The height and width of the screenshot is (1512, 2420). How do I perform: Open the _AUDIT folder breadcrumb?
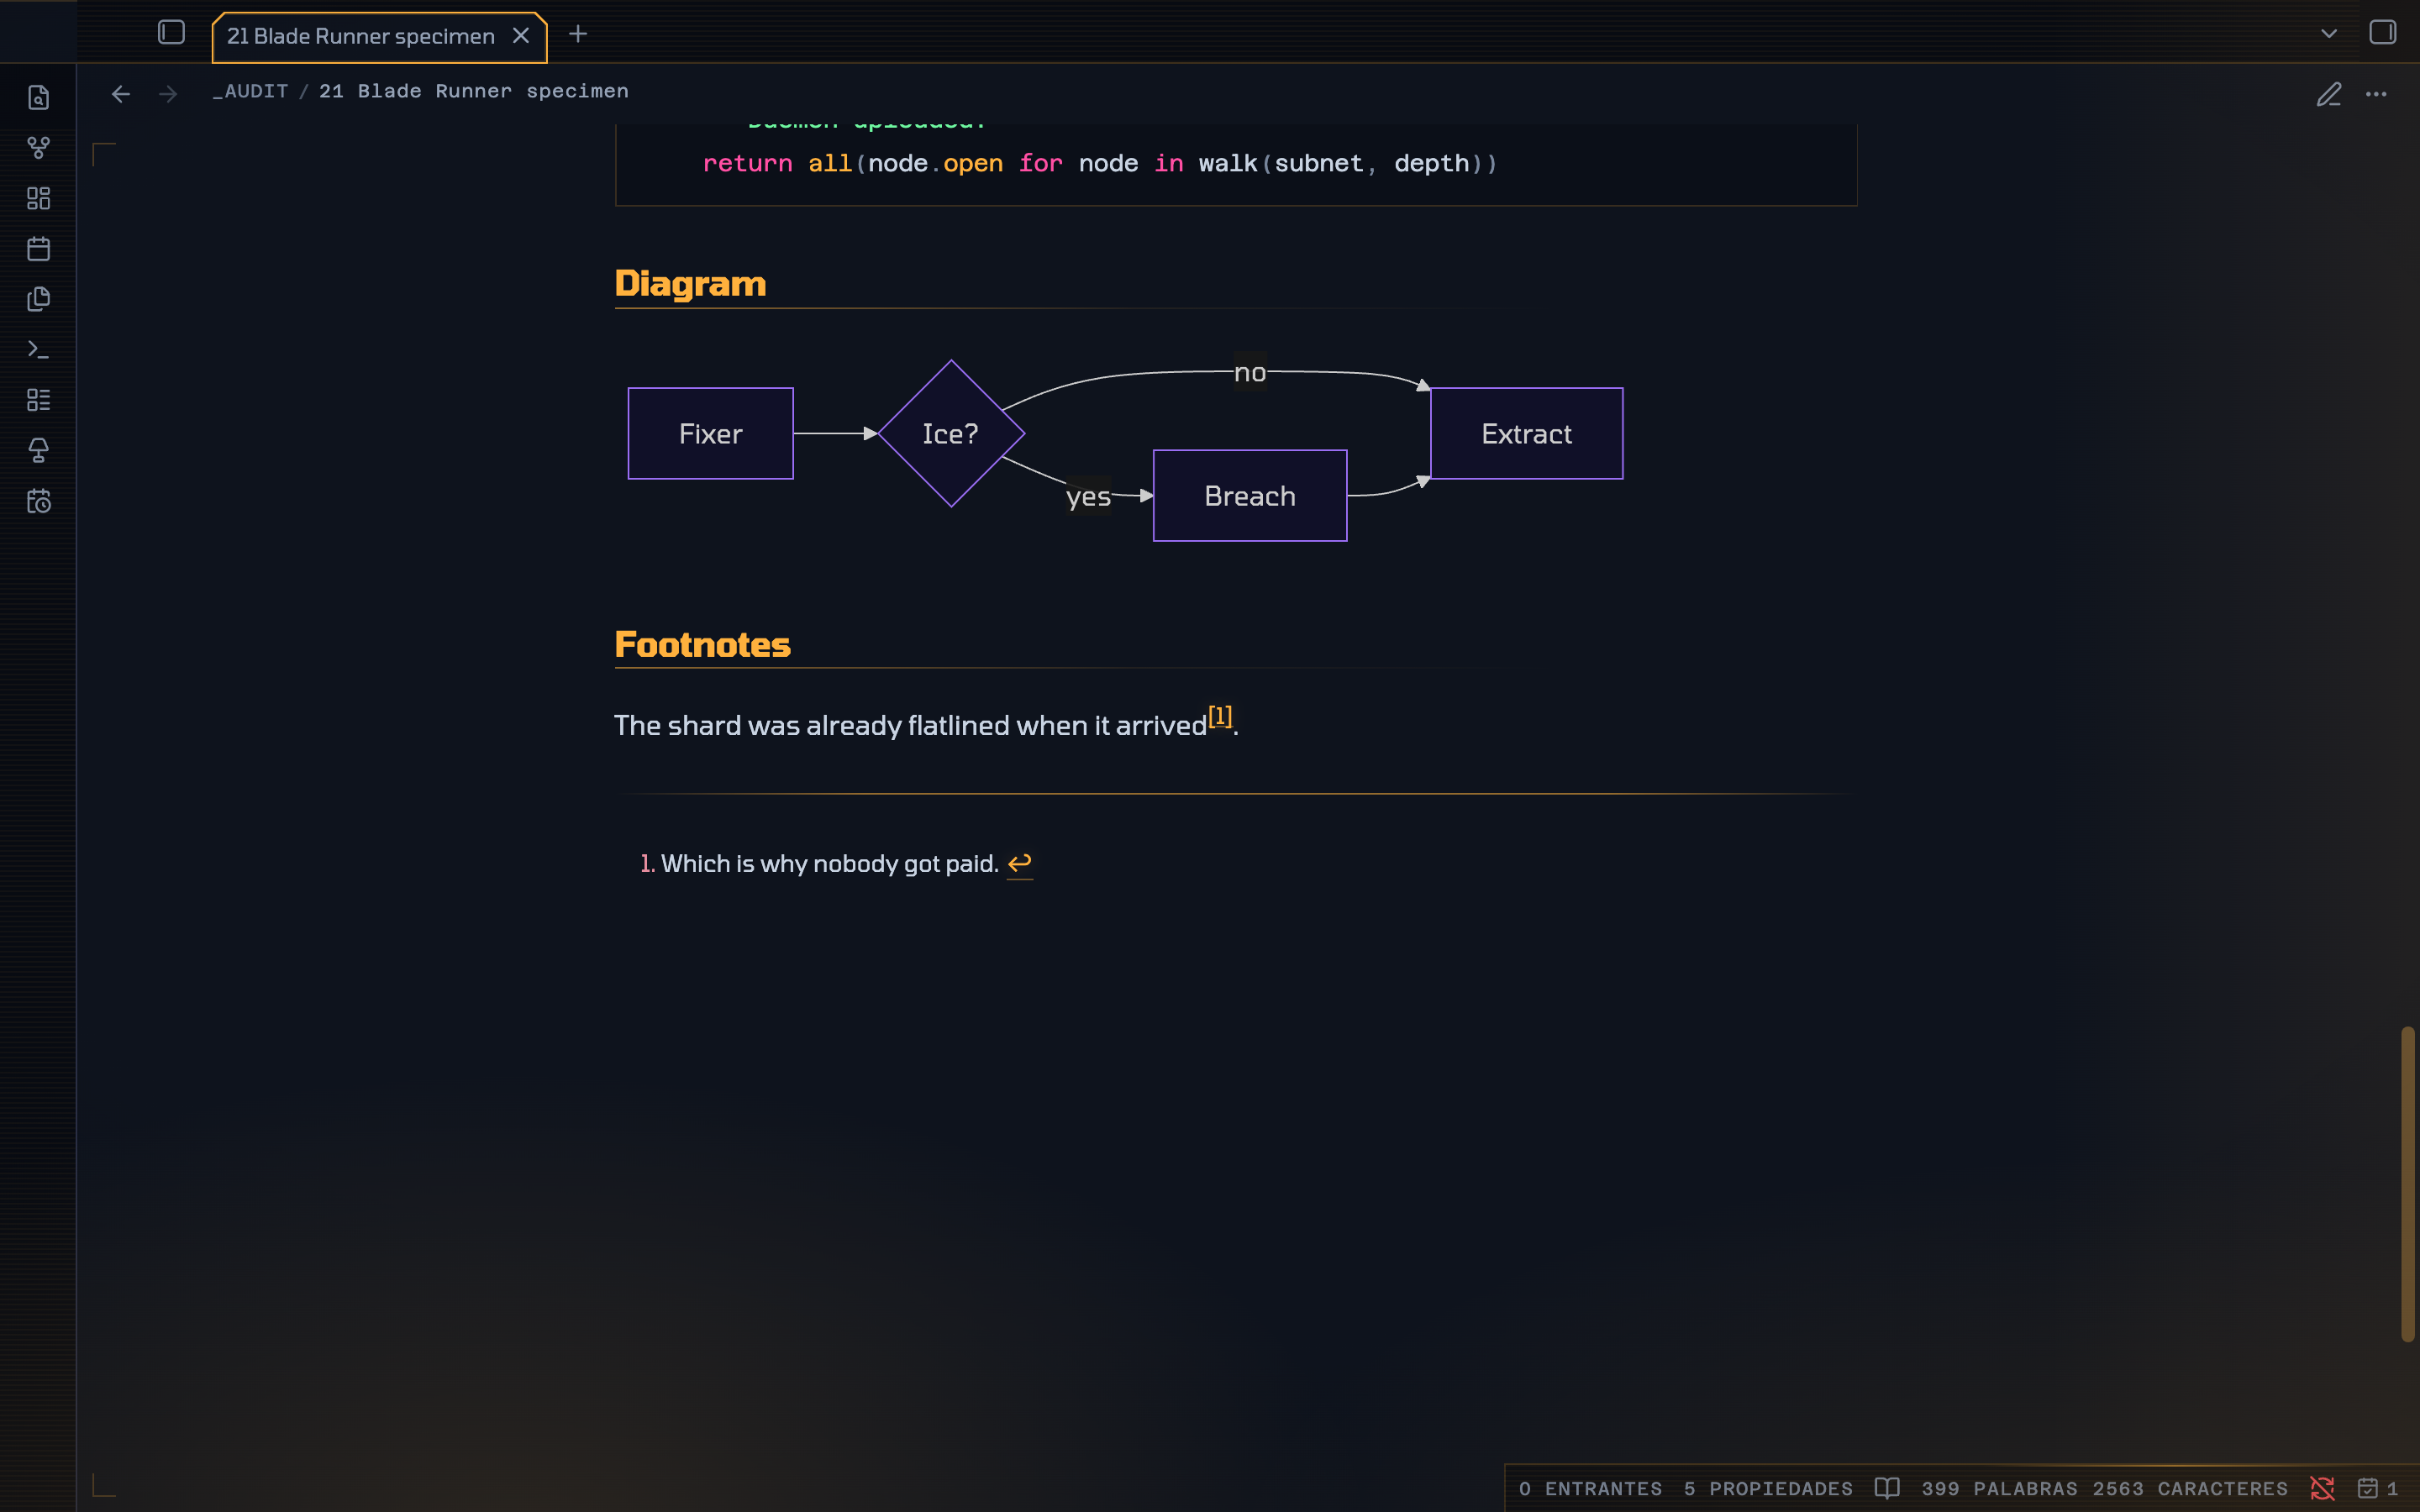[250, 91]
